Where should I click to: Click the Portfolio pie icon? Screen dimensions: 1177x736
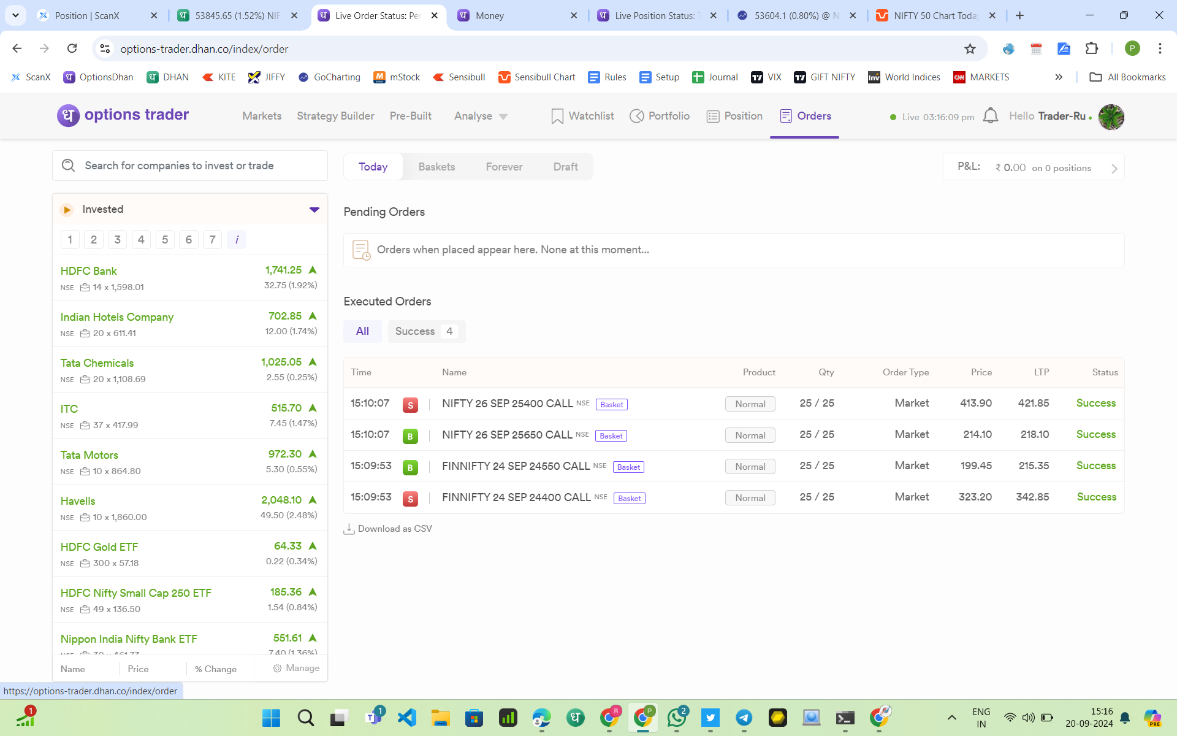637,116
